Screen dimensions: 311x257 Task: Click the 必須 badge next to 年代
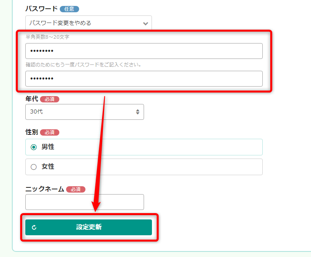49,99
